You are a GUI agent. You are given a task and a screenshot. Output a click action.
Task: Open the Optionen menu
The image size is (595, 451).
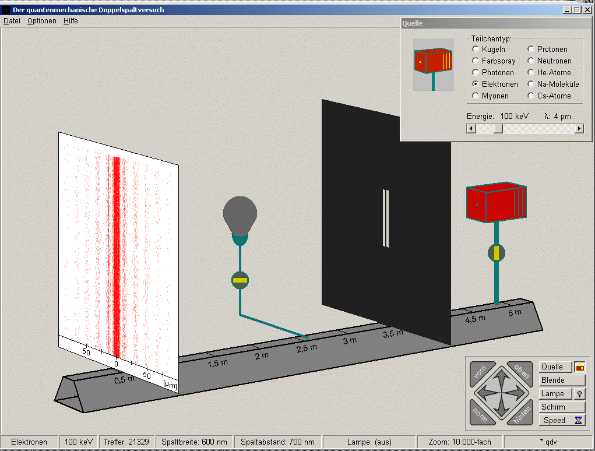tap(42, 21)
